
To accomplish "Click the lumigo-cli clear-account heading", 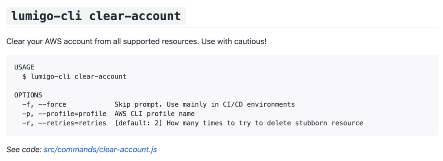I will 96,16.
